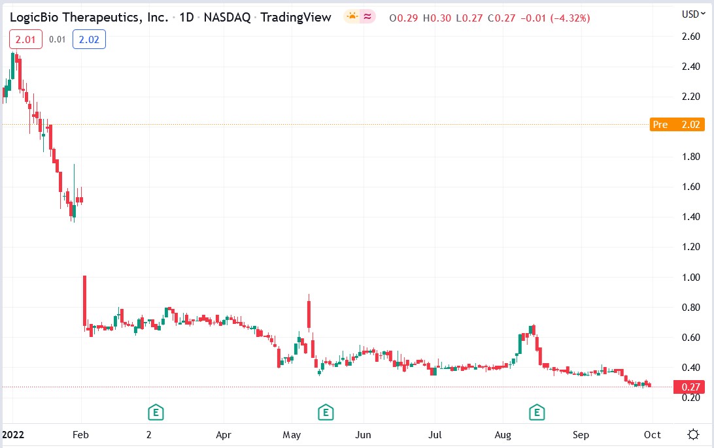Click the orange "Pre 2.02" pre-market badge
This screenshot has height=448, width=714.
click(x=677, y=124)
